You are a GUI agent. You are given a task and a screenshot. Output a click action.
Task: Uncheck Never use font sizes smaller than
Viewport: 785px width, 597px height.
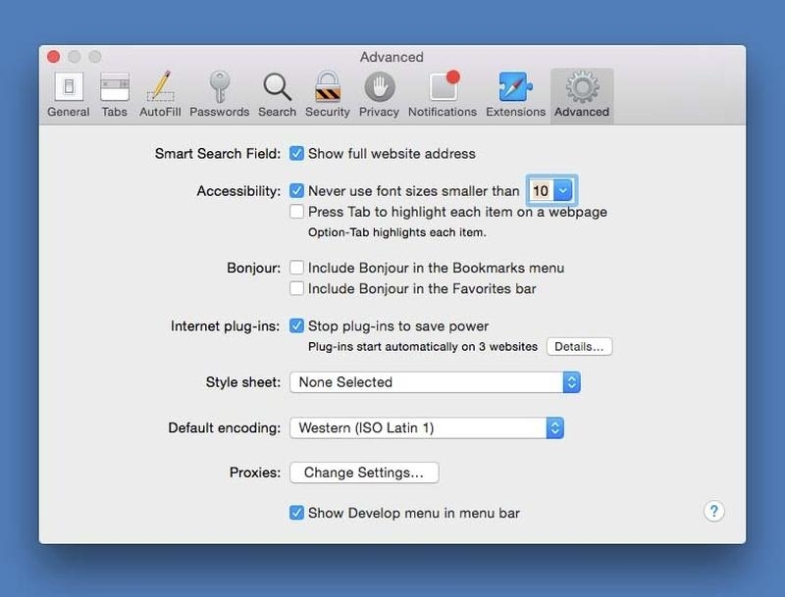(296, 190)
